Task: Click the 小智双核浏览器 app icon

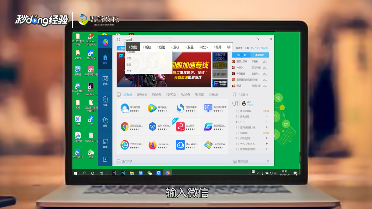Action: (x=125, y=145)
